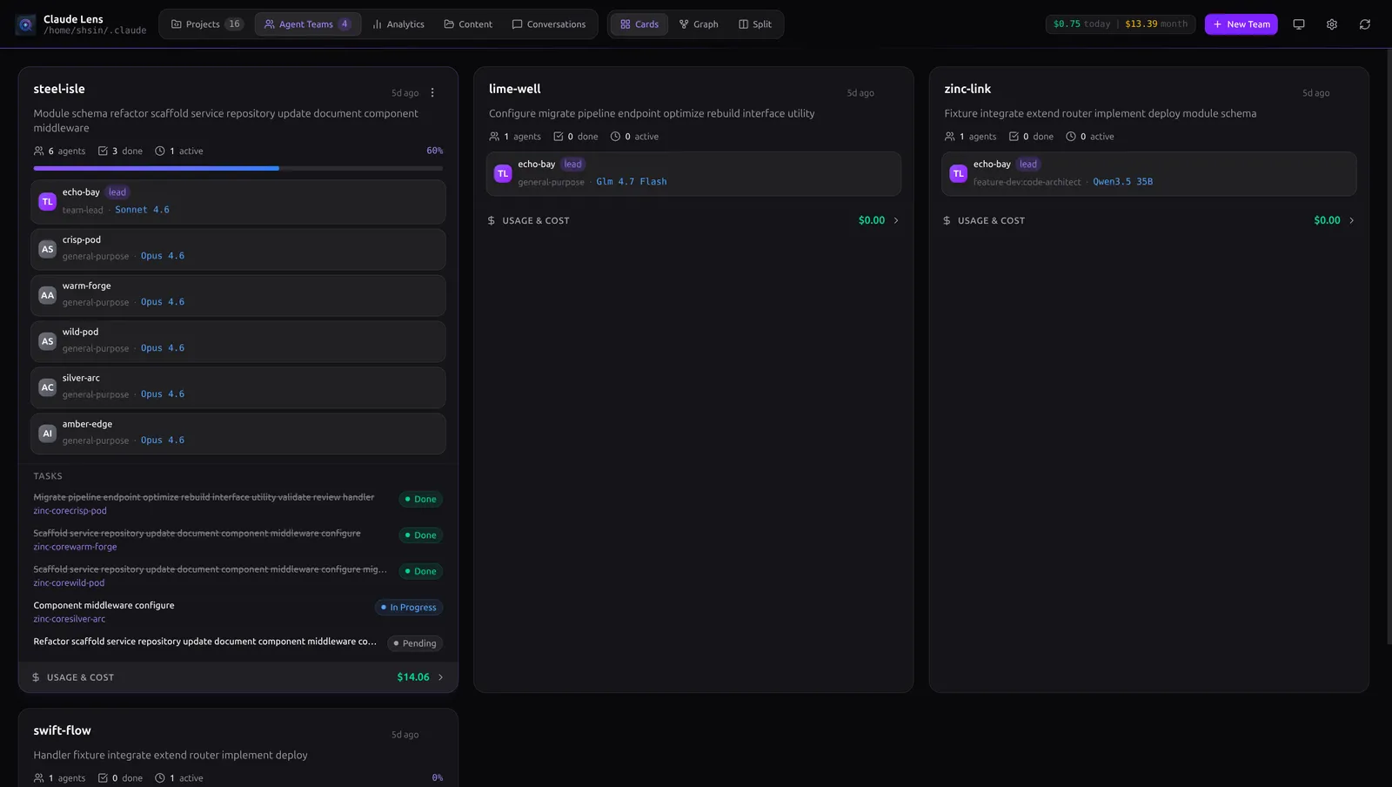Expand lime-well Usage & Cost chevron
Screen dimensions: 1392x787
(896, 220)
